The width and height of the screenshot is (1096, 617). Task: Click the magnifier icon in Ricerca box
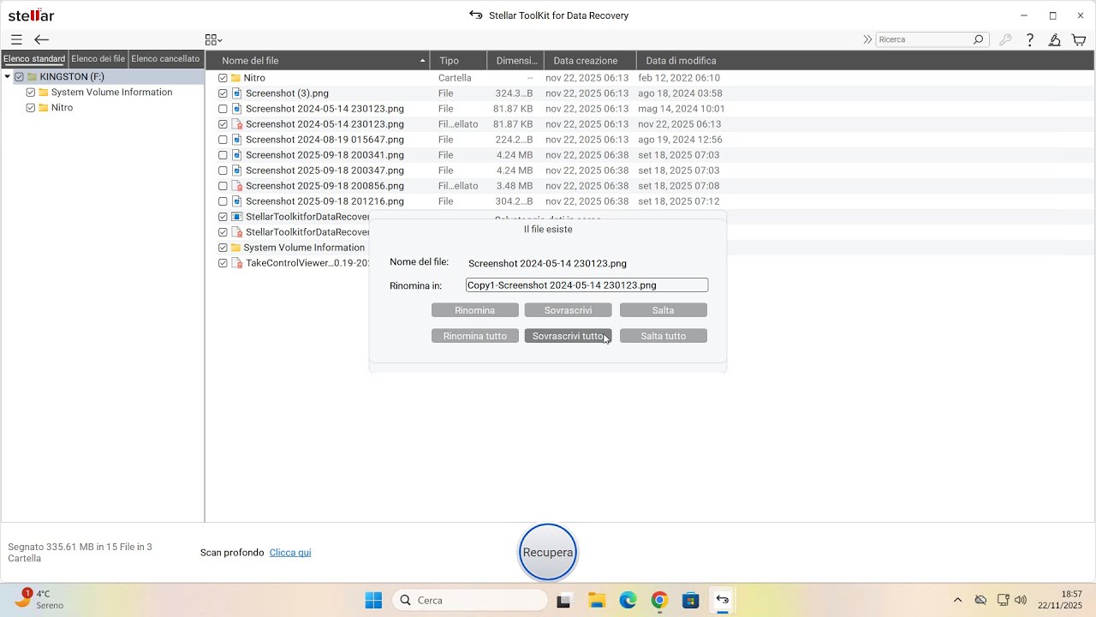(x=978, y=39)
